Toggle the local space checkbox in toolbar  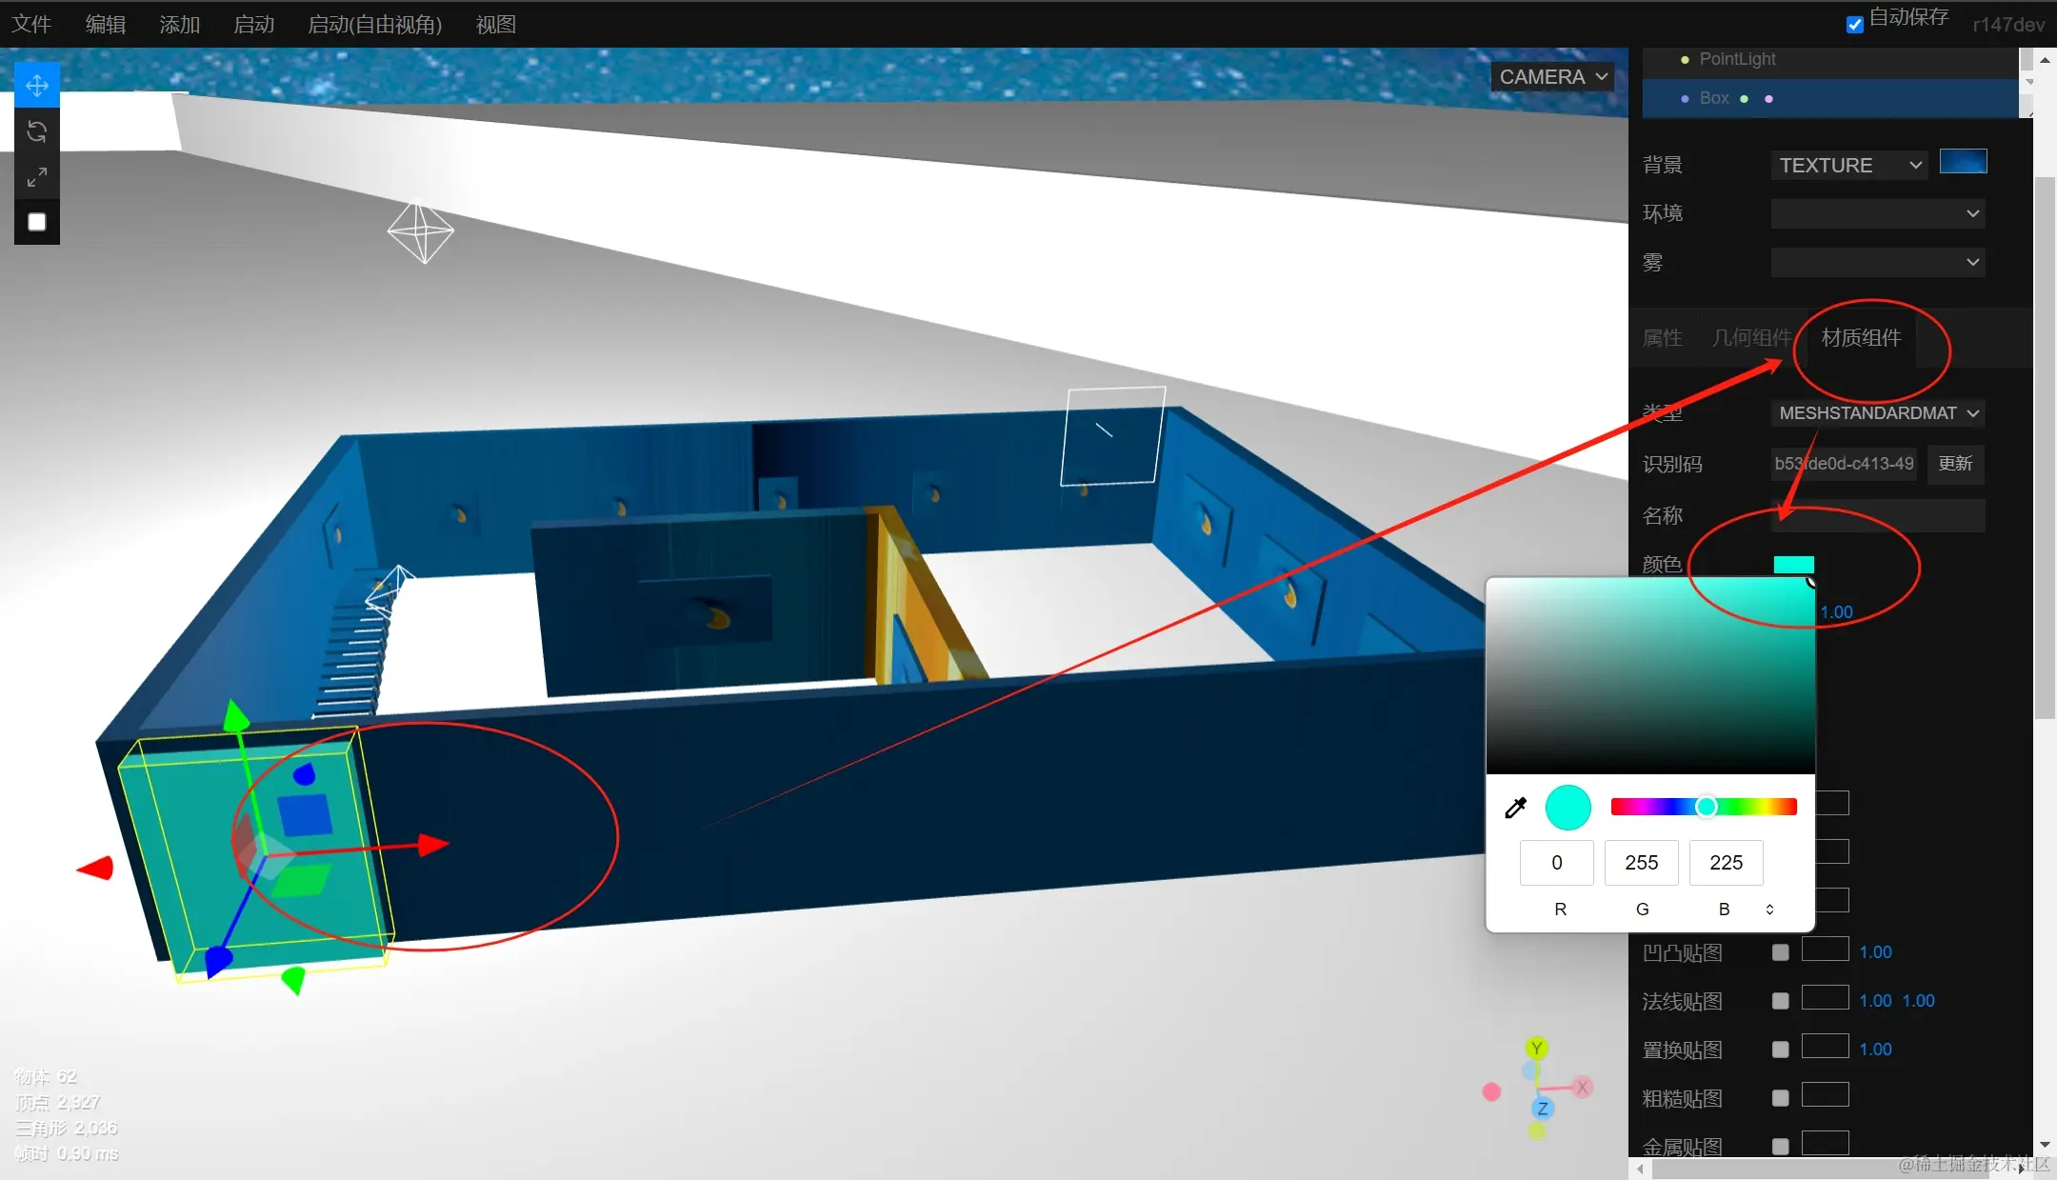click(x=36, y=222)
